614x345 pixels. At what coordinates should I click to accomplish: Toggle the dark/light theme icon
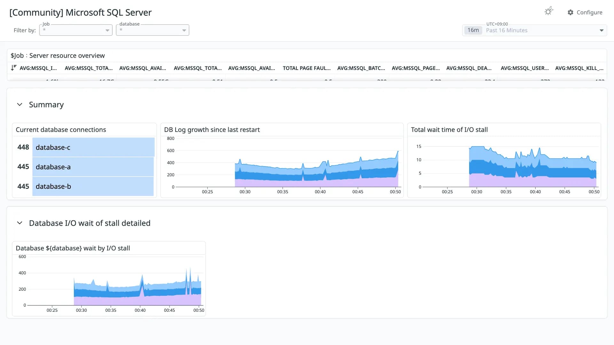[x=549, y=11]
